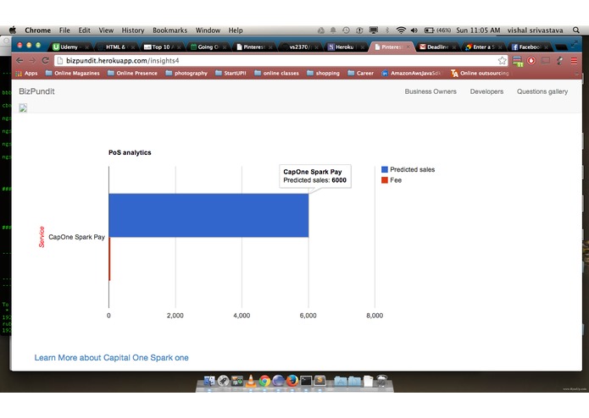Viewport: 589px width, 418px height.
Task: Open the Apps shortcut in bookmarks bar
Action: [x=26, y=73]
